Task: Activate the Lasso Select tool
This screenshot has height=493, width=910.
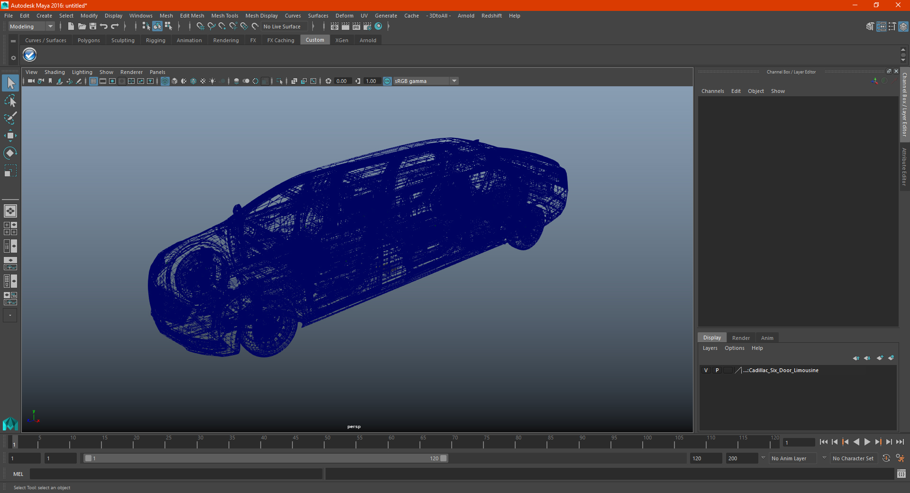Action: (10, 101)
